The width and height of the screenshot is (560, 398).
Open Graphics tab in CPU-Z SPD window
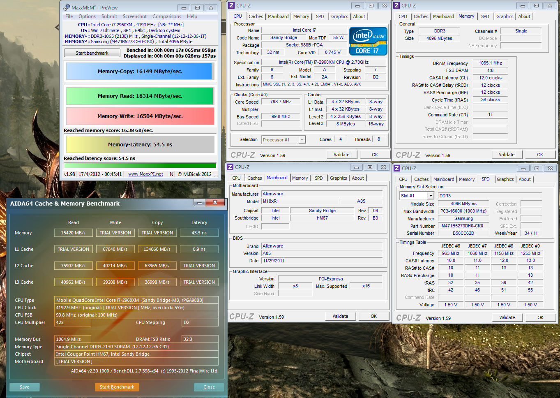(x=505, y=179)
